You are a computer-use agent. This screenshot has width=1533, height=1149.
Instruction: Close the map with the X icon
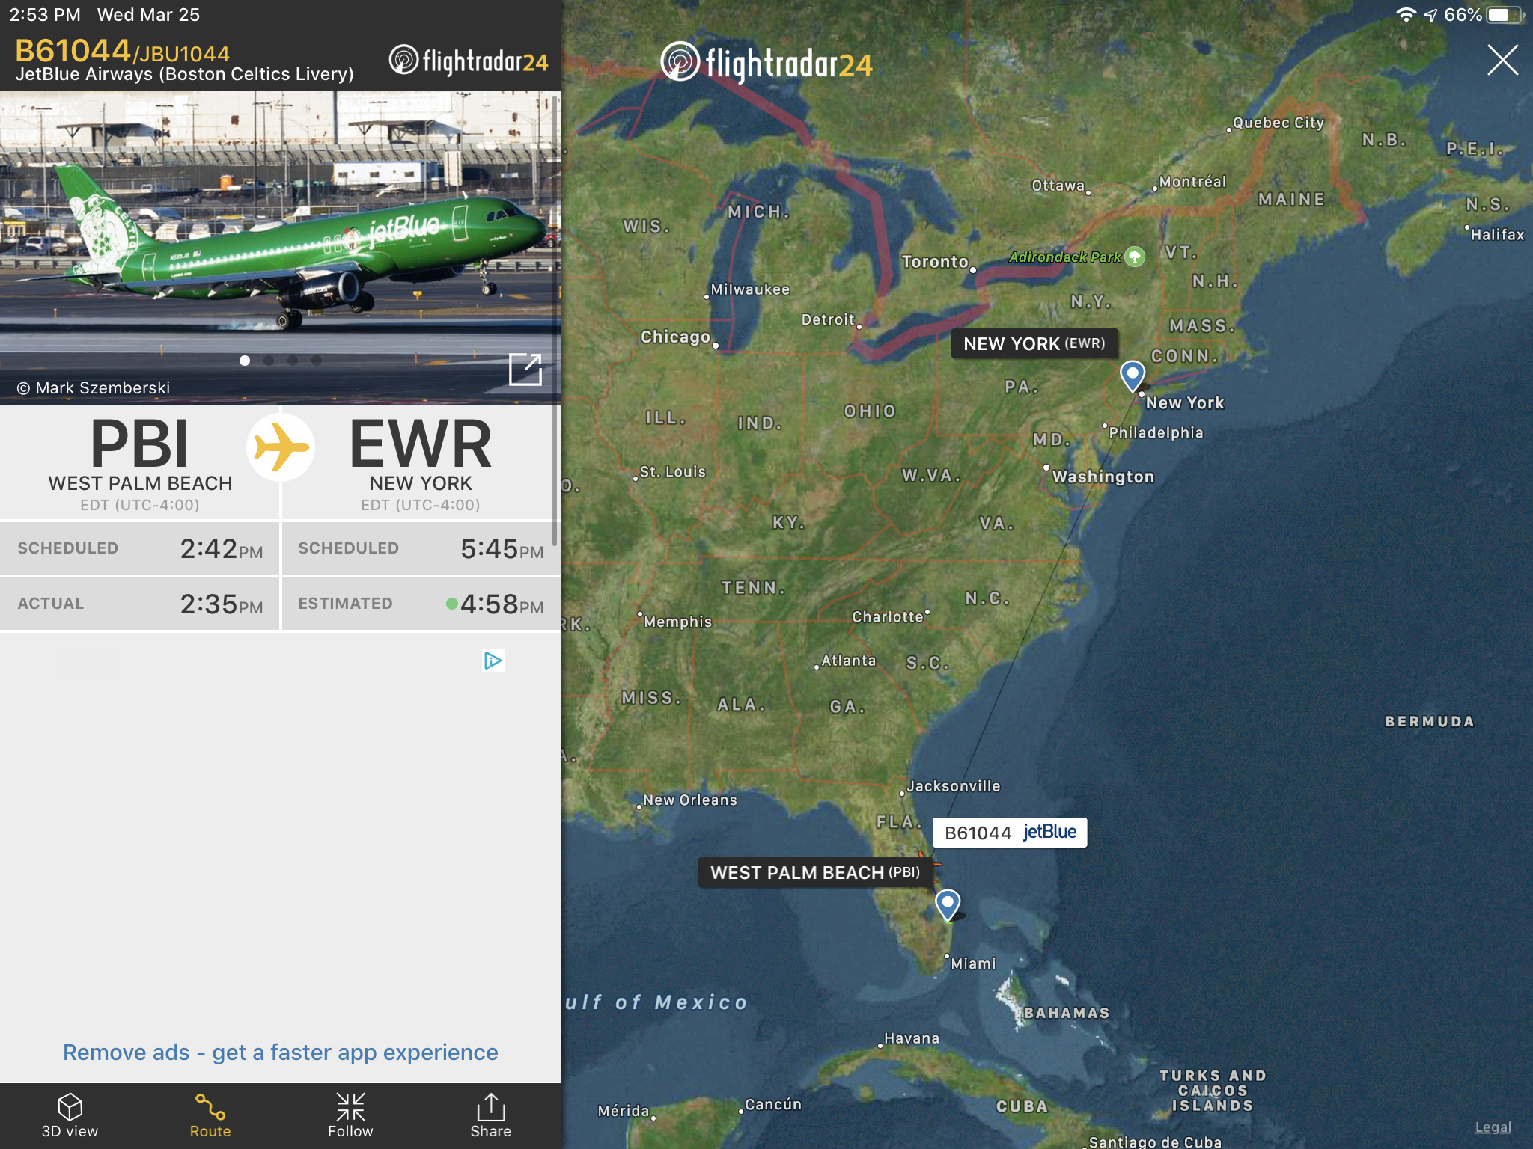[1502, 60]
